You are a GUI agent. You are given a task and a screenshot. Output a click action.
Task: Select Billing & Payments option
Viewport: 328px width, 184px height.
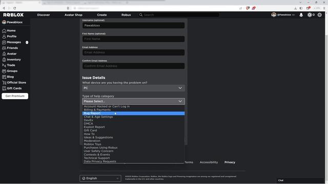point(133,110)
